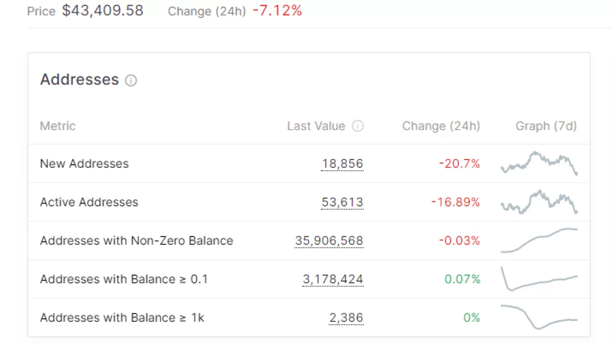This screenshot has height=344, width=612.
Task: Click the Change (24h) column header
Action: click(x=441, y=126)
